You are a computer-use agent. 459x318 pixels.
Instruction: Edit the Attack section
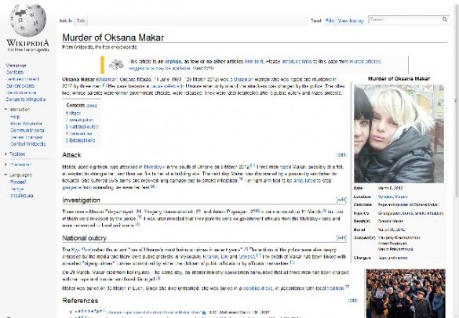(341, 155)
